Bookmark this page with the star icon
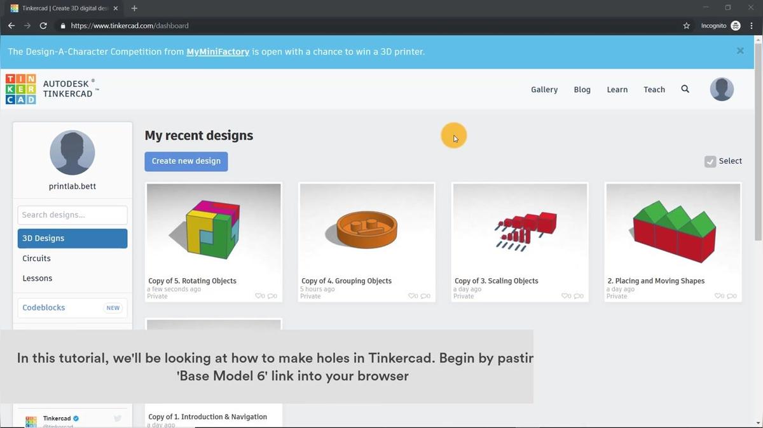This screenshot has height=428, width=763. (687, 26)
